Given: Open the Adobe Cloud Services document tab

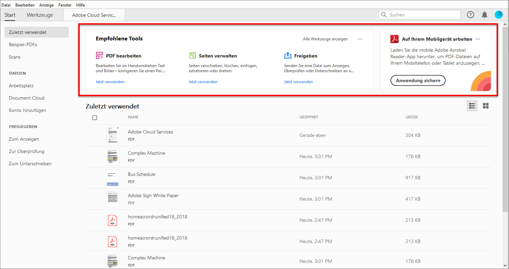Looking at the screenshot, I should click(x=94, y=15).
